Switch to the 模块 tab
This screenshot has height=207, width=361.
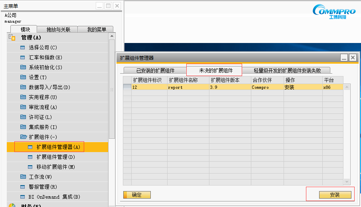coord(24,29)
